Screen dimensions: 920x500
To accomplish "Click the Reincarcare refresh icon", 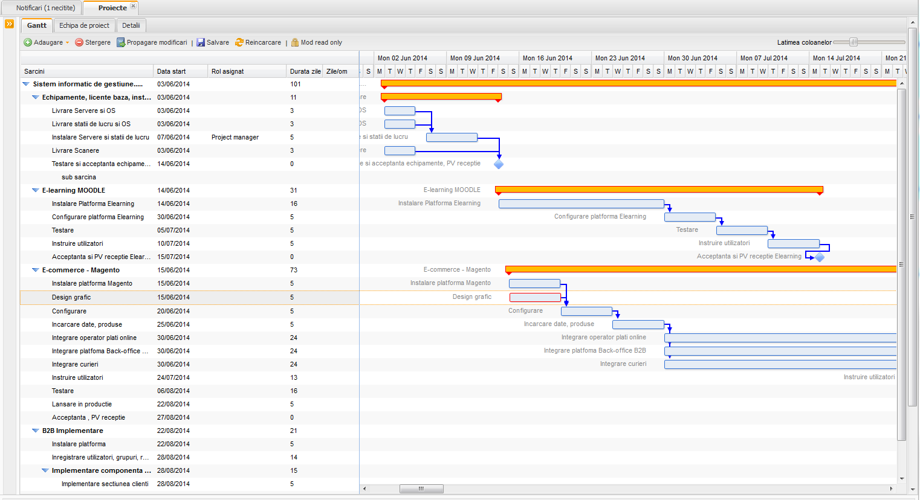I will point(239,42).
